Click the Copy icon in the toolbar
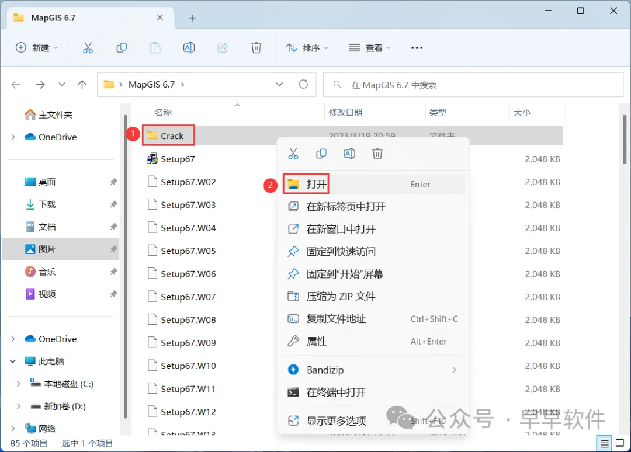631x452 pixels. [121, 48]
